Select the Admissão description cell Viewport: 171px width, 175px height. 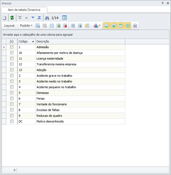(x=80, y=47)
